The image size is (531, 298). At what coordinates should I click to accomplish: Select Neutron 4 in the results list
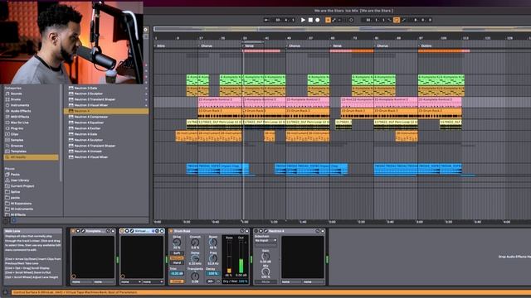106,111
